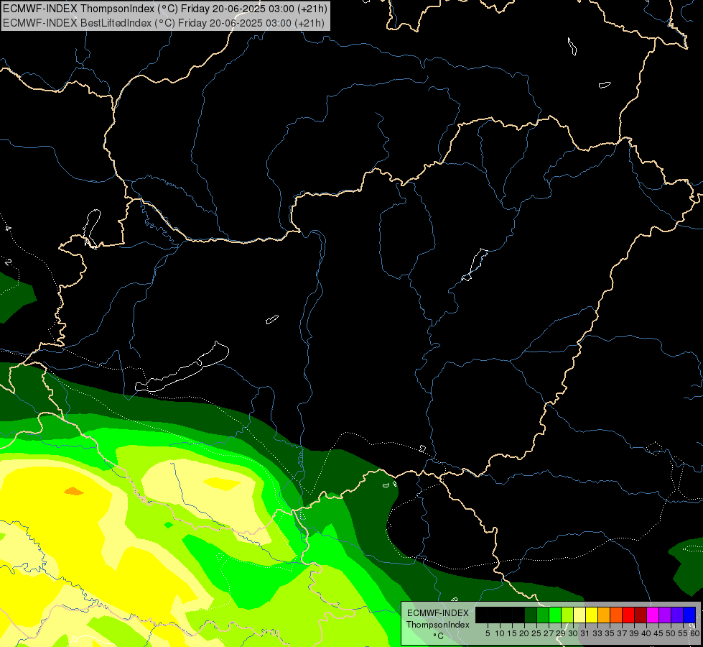Click the legend tick value 40
Screen dimensions: 703x647
[x=646, y=633]
